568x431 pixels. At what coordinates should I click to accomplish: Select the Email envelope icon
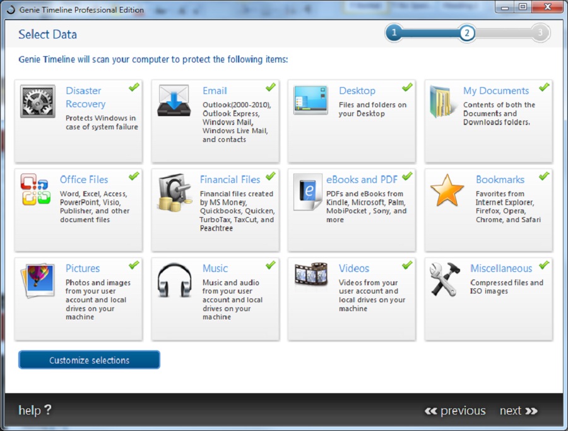click(x=174, y=101)
